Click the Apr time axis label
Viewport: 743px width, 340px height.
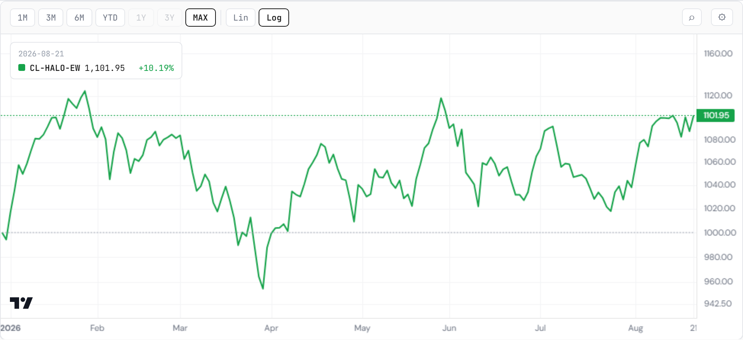coord(271,328)
